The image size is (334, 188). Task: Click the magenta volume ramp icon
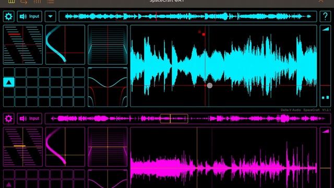pos(325,131)
